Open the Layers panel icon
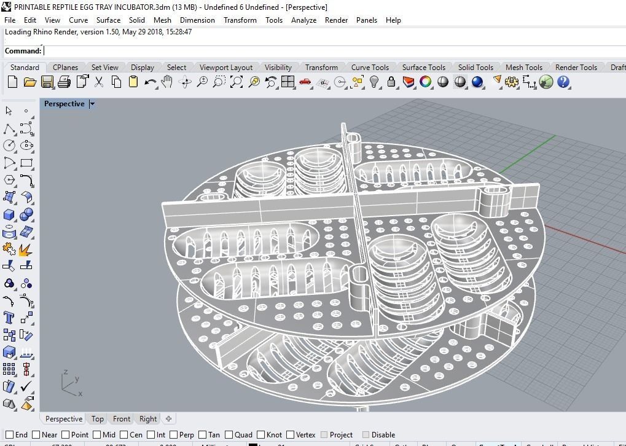 click(409, 82)
